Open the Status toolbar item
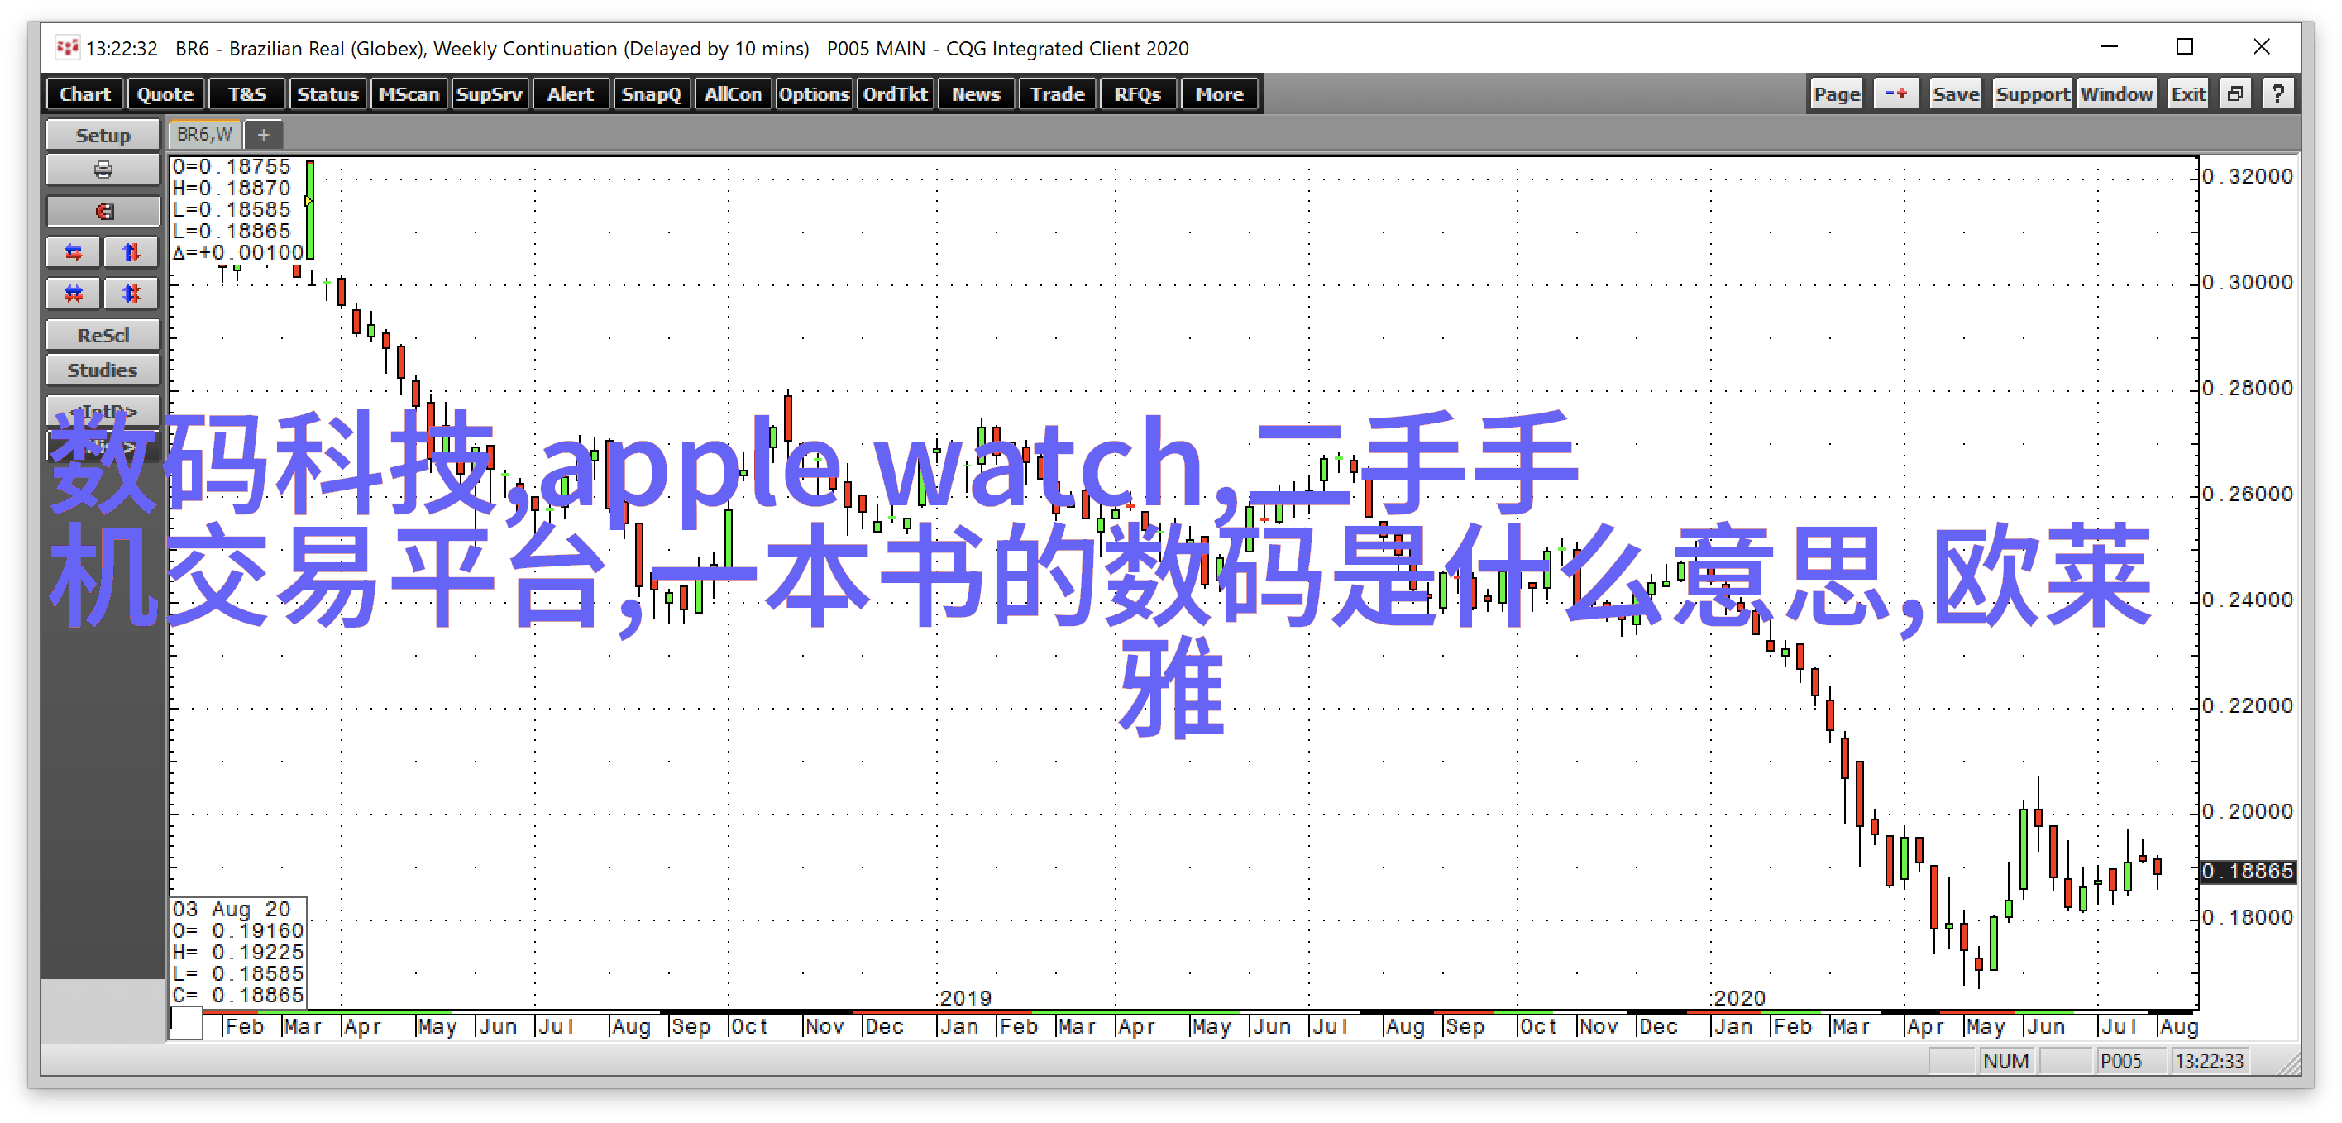Screen dimensions: 2342x1123 (327, 93)
